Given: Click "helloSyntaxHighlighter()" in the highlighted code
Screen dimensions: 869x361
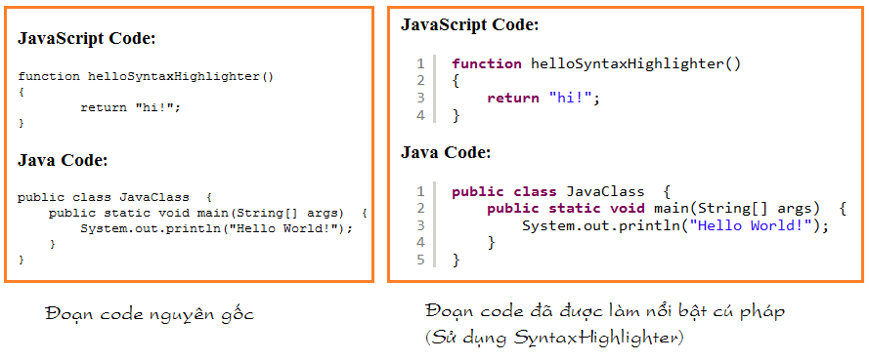Looking at the screenshot, I should point(635,64).
